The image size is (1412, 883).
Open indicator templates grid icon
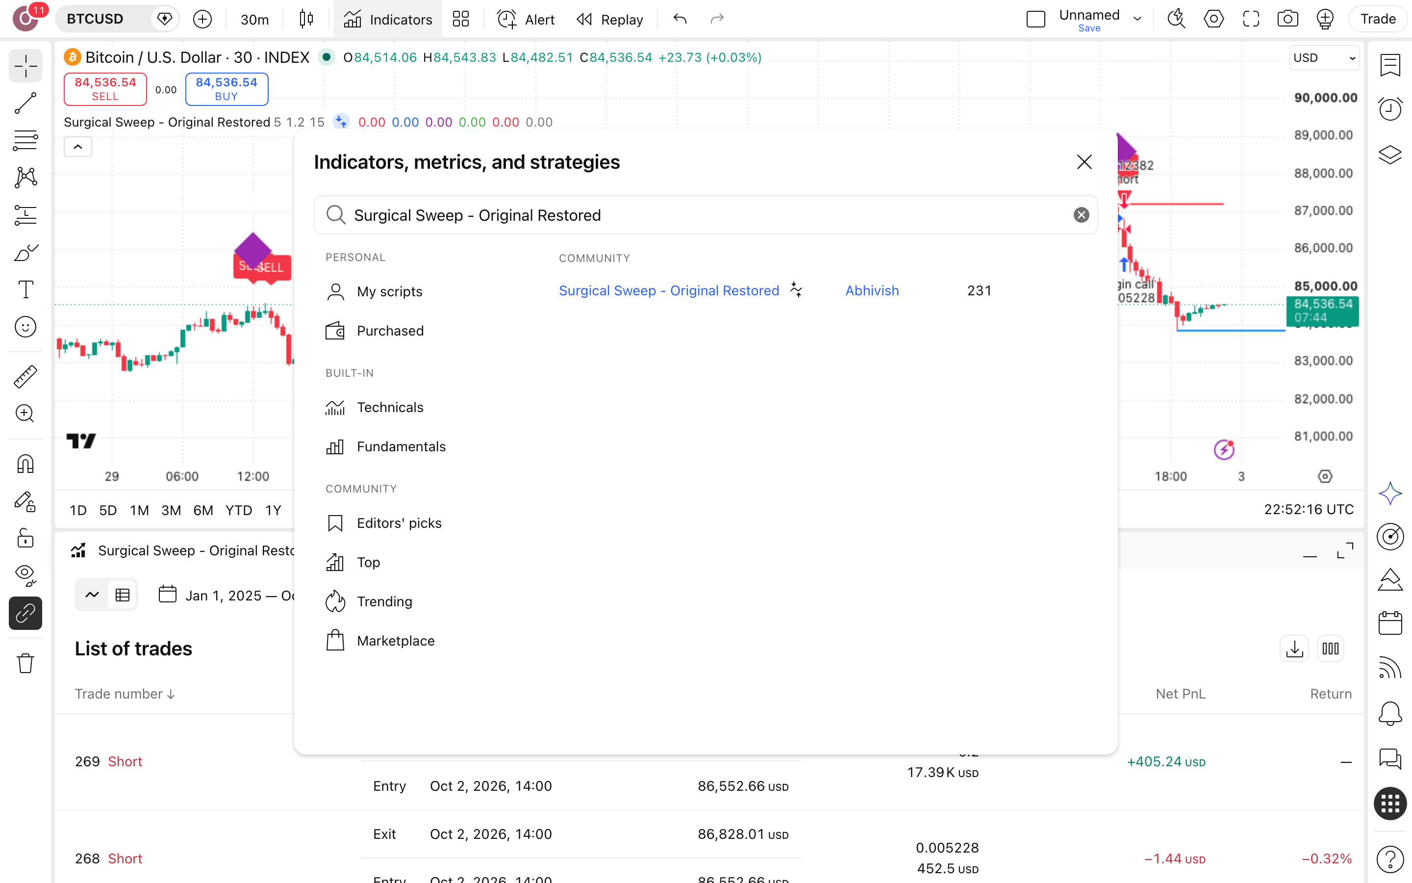tap(461, 19)
